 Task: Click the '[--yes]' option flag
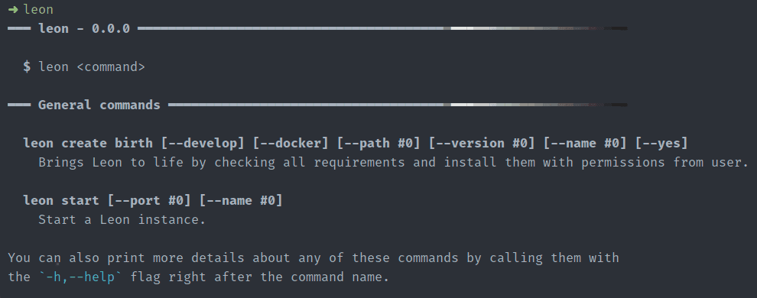(661, 143)
